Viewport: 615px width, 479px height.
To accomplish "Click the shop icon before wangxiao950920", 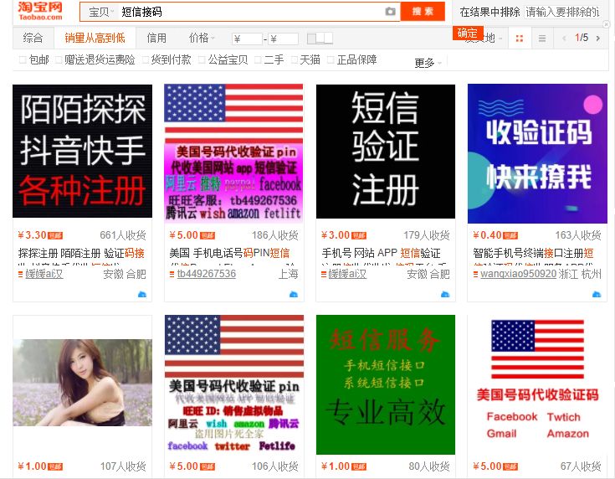I will pyautogui.click(x=475, y=274).
